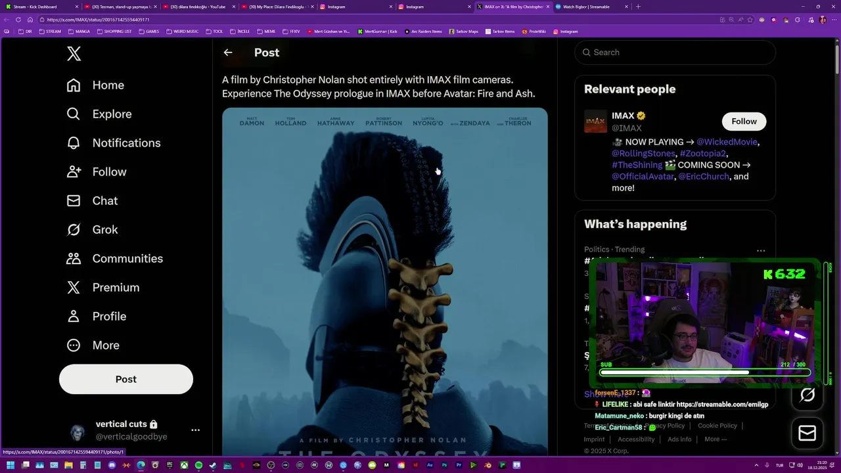Open a new browser tab

pos(638,7)
